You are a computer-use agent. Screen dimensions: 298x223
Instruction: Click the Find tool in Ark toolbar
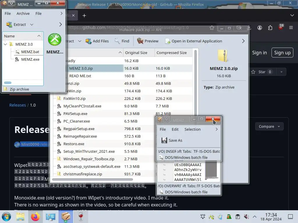(122, 41)
